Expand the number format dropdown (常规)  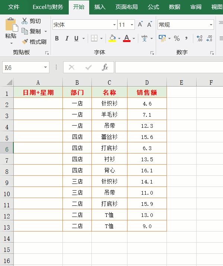point(211,25)
